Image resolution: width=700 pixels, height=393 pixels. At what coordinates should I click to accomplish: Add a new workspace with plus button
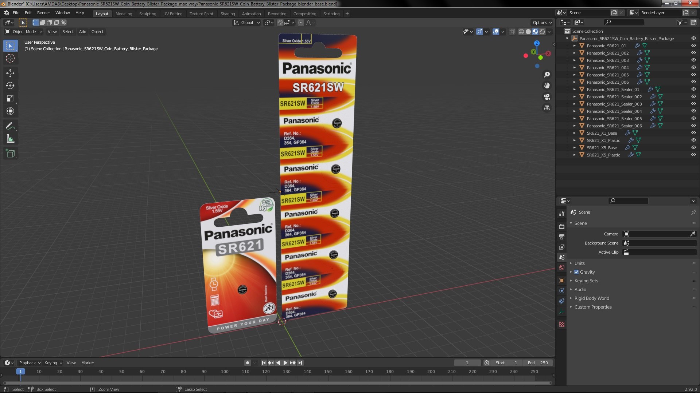(347, 14)
